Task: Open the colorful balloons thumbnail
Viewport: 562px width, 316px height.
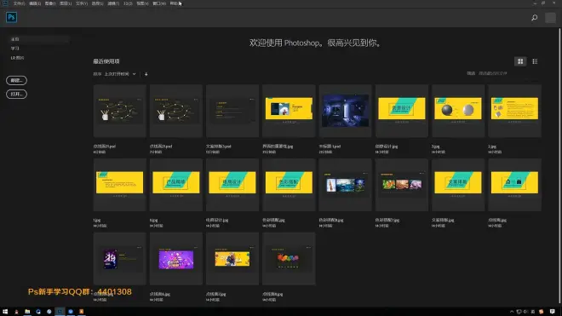Action: tap(289, 259)
